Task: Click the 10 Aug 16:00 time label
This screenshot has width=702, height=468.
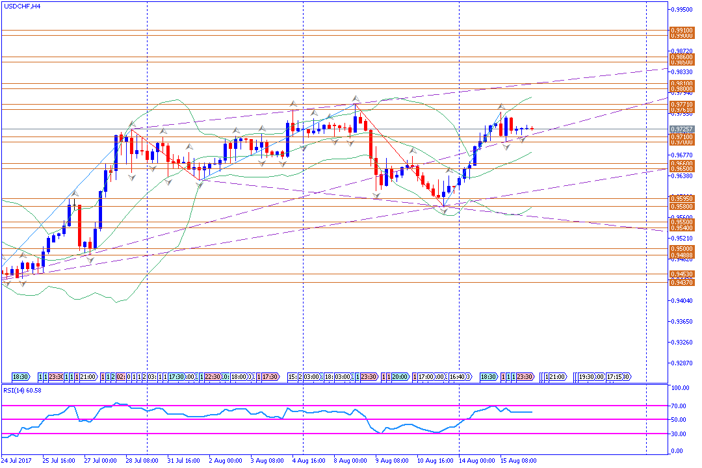Action: pos(435,461)
